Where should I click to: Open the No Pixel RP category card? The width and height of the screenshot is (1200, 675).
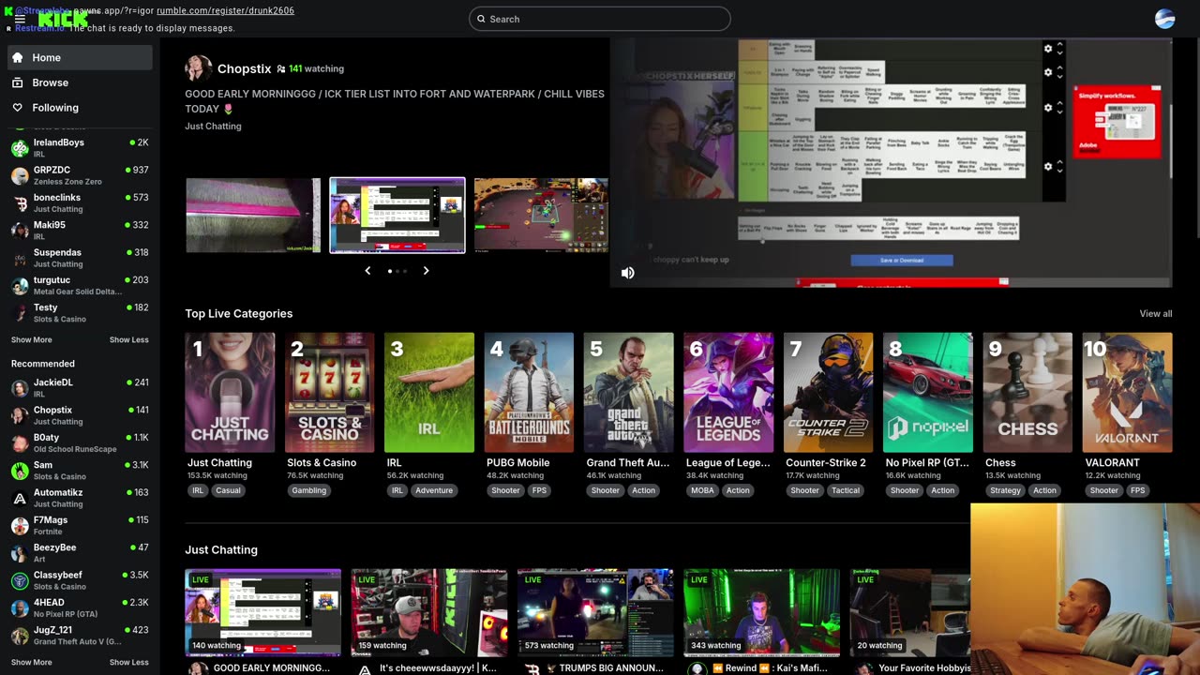tap(927, 393)
